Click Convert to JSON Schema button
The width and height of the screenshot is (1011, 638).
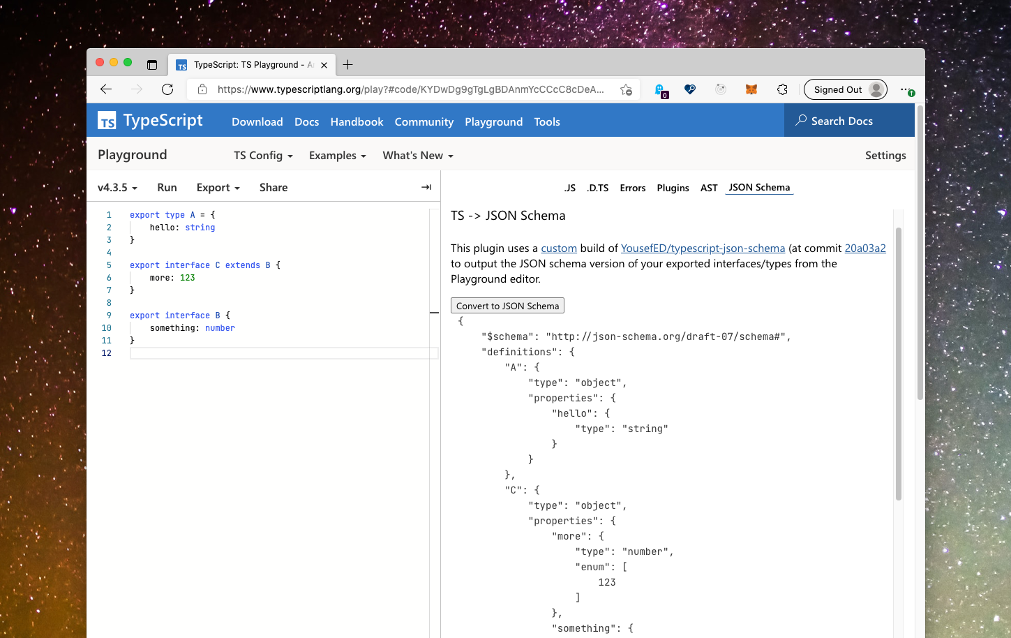point(507,305)
